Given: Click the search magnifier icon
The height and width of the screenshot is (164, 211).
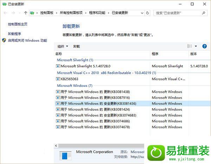Looking at the screenshot, I should [204, 13].
